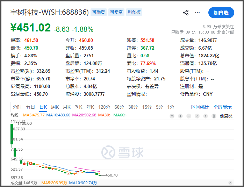This screenshot has width=244, height=187.
Task: Select the 日K chart tab
Action: pos(43,107)
